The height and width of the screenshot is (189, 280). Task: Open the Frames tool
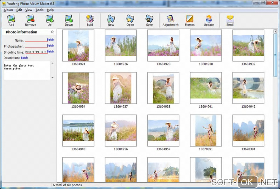tap(190, 20)
